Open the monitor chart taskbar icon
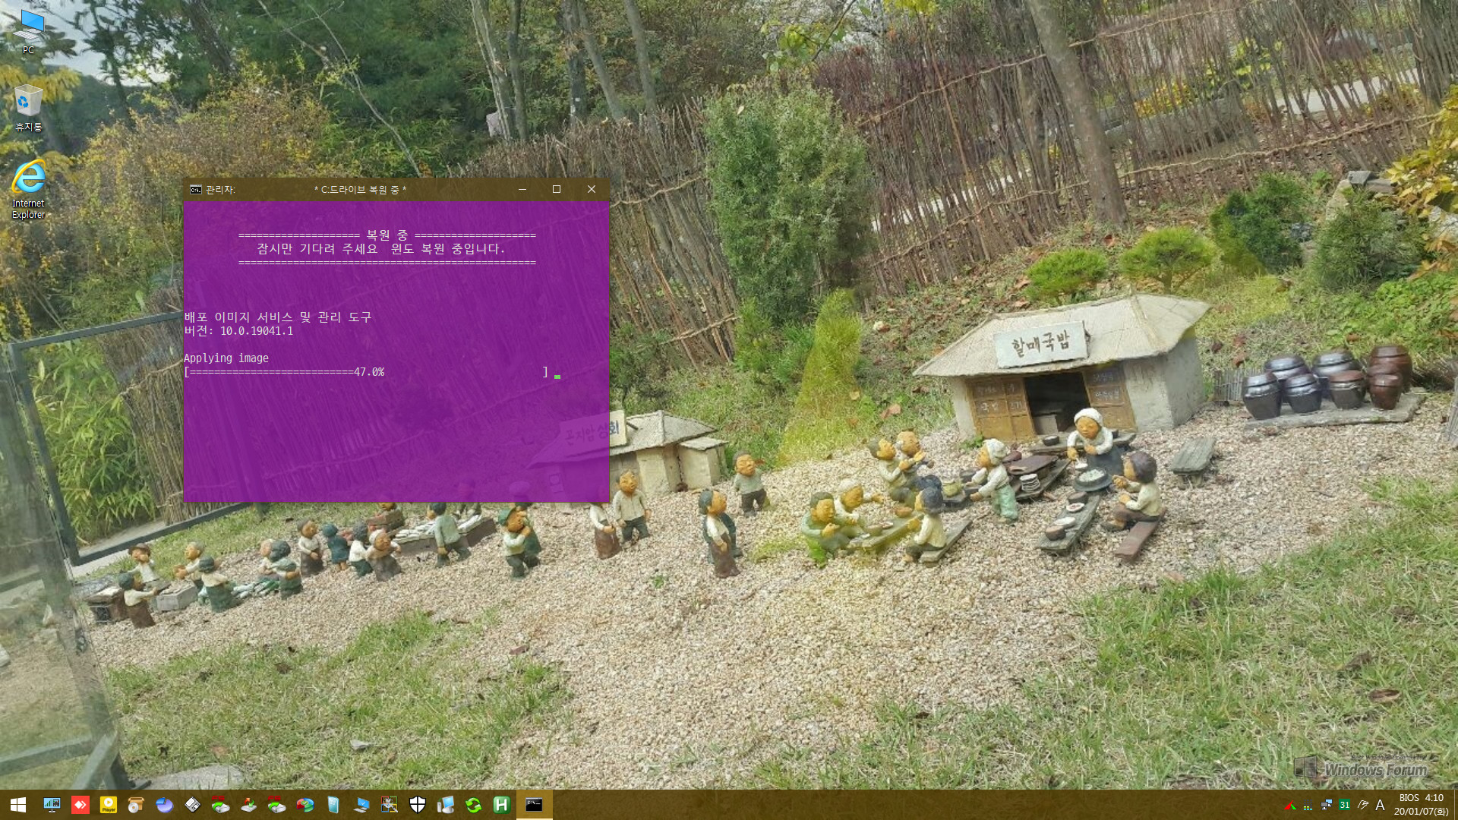 [52, 805]
